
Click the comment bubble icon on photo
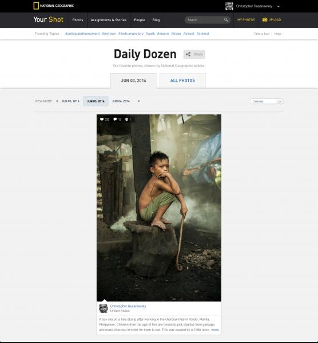pos(115,119)
